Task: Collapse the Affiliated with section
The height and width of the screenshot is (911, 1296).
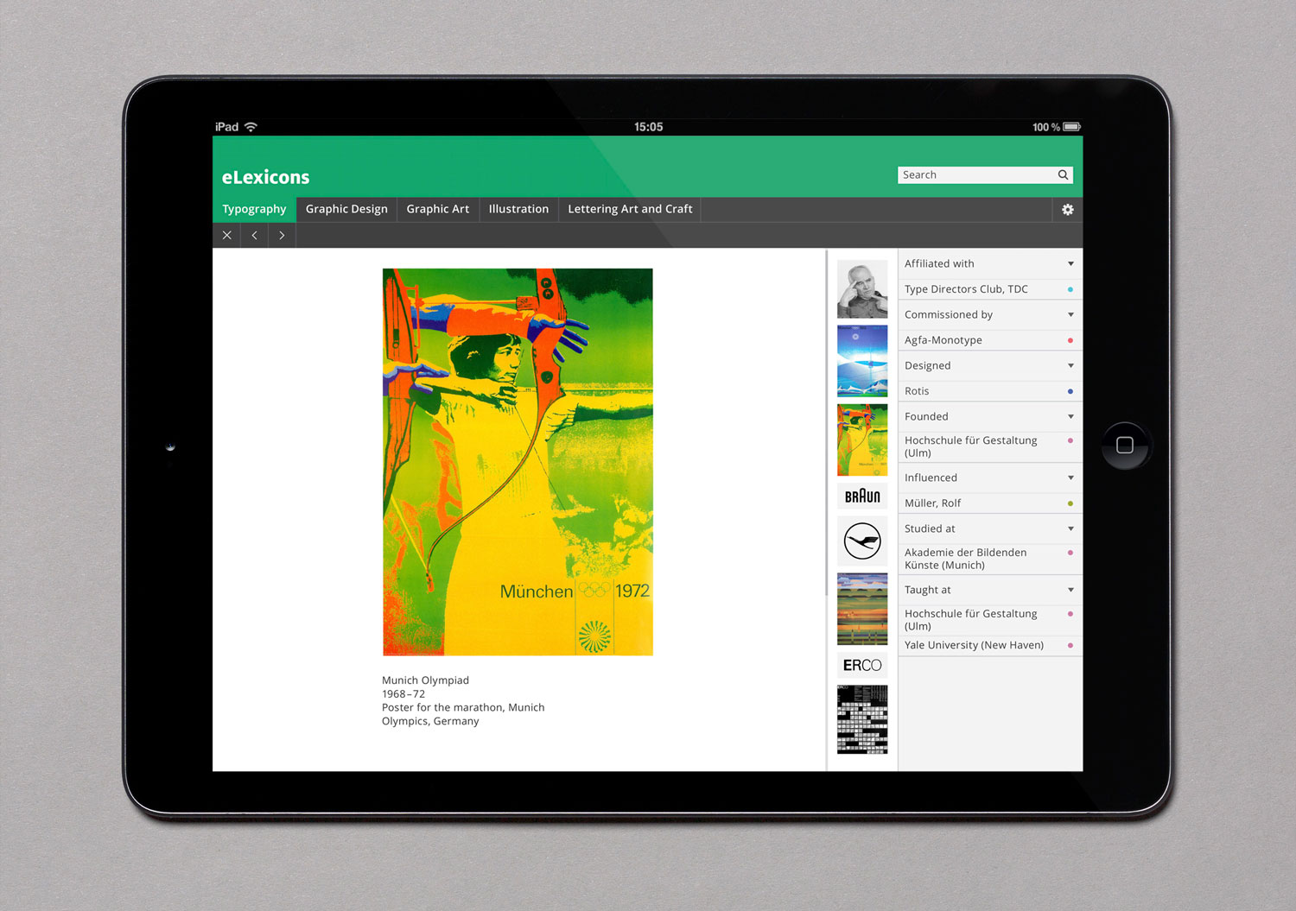Action: click(x=1070, y=264)
